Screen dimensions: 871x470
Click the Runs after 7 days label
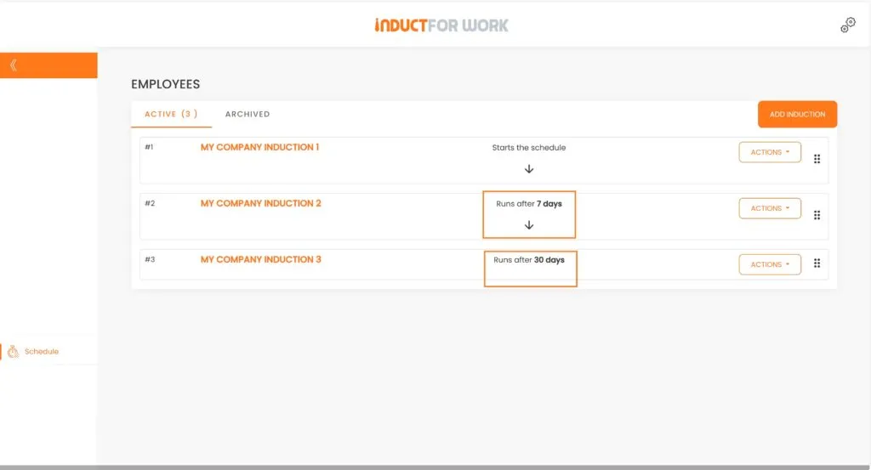click(528, 204)
